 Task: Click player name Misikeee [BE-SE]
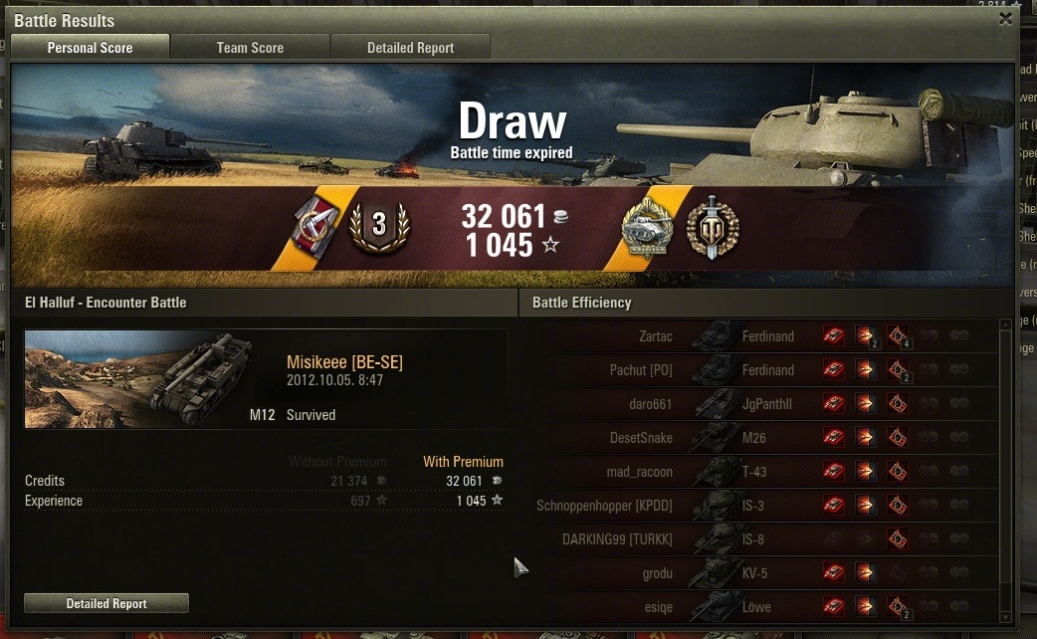tap(344, 362)
